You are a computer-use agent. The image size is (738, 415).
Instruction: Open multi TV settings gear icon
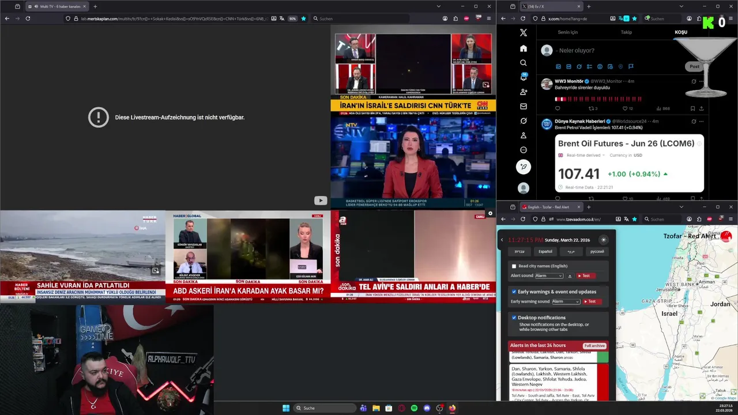point(491,213)
